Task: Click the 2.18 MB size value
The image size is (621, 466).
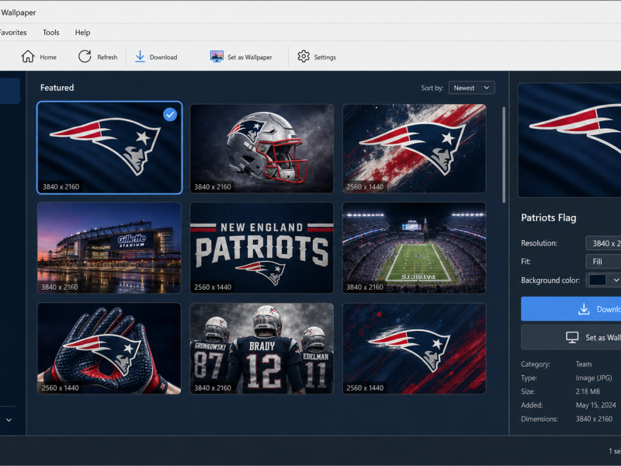Action: pyautogui.click(x=588, y=391)
